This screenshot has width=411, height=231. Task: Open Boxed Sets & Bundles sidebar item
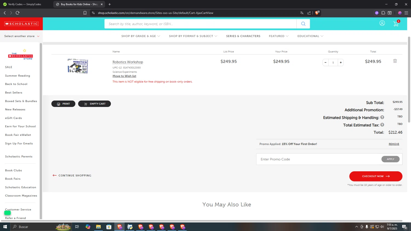tap(21, 101)
